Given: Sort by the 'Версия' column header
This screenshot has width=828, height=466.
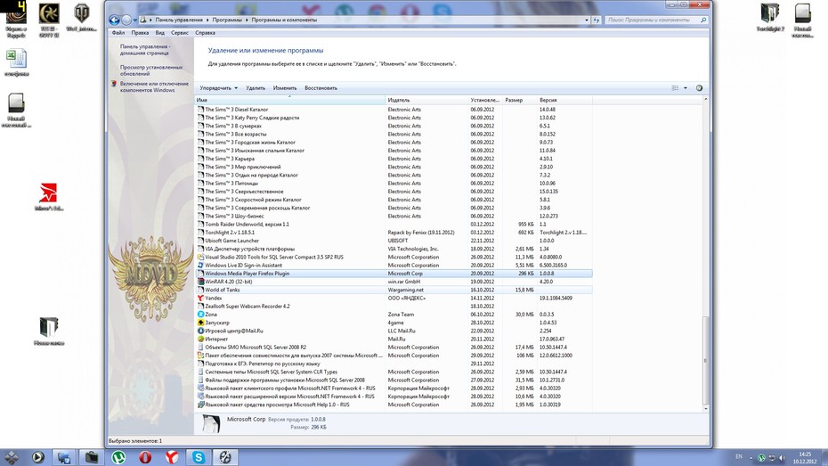Looking at the screenshot, I should [x=564, y=100].
